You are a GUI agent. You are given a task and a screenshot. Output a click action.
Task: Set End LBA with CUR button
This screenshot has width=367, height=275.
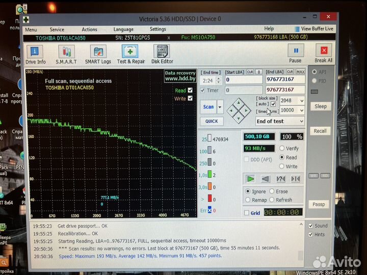pos(290,72)
